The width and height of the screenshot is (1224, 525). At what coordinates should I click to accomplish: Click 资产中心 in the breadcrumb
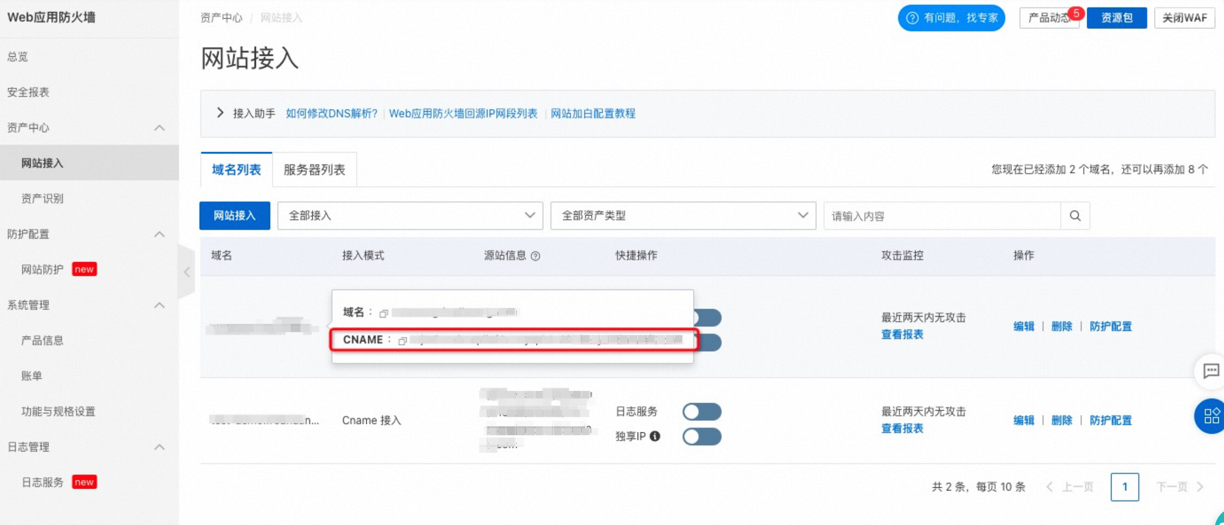pos(222,18)
